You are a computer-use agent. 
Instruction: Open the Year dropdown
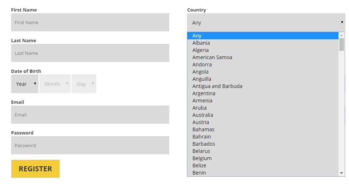25,84
